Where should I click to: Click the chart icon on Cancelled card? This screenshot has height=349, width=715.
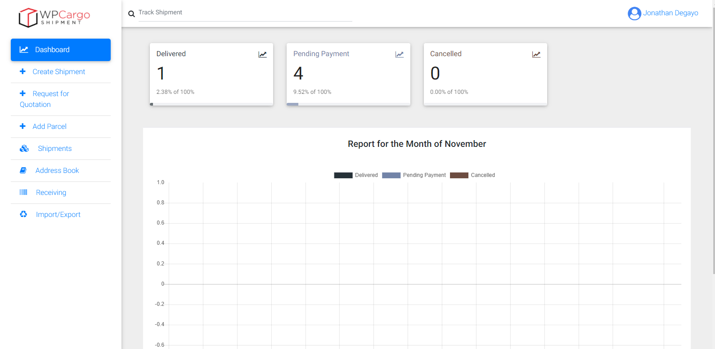(536, 54)
